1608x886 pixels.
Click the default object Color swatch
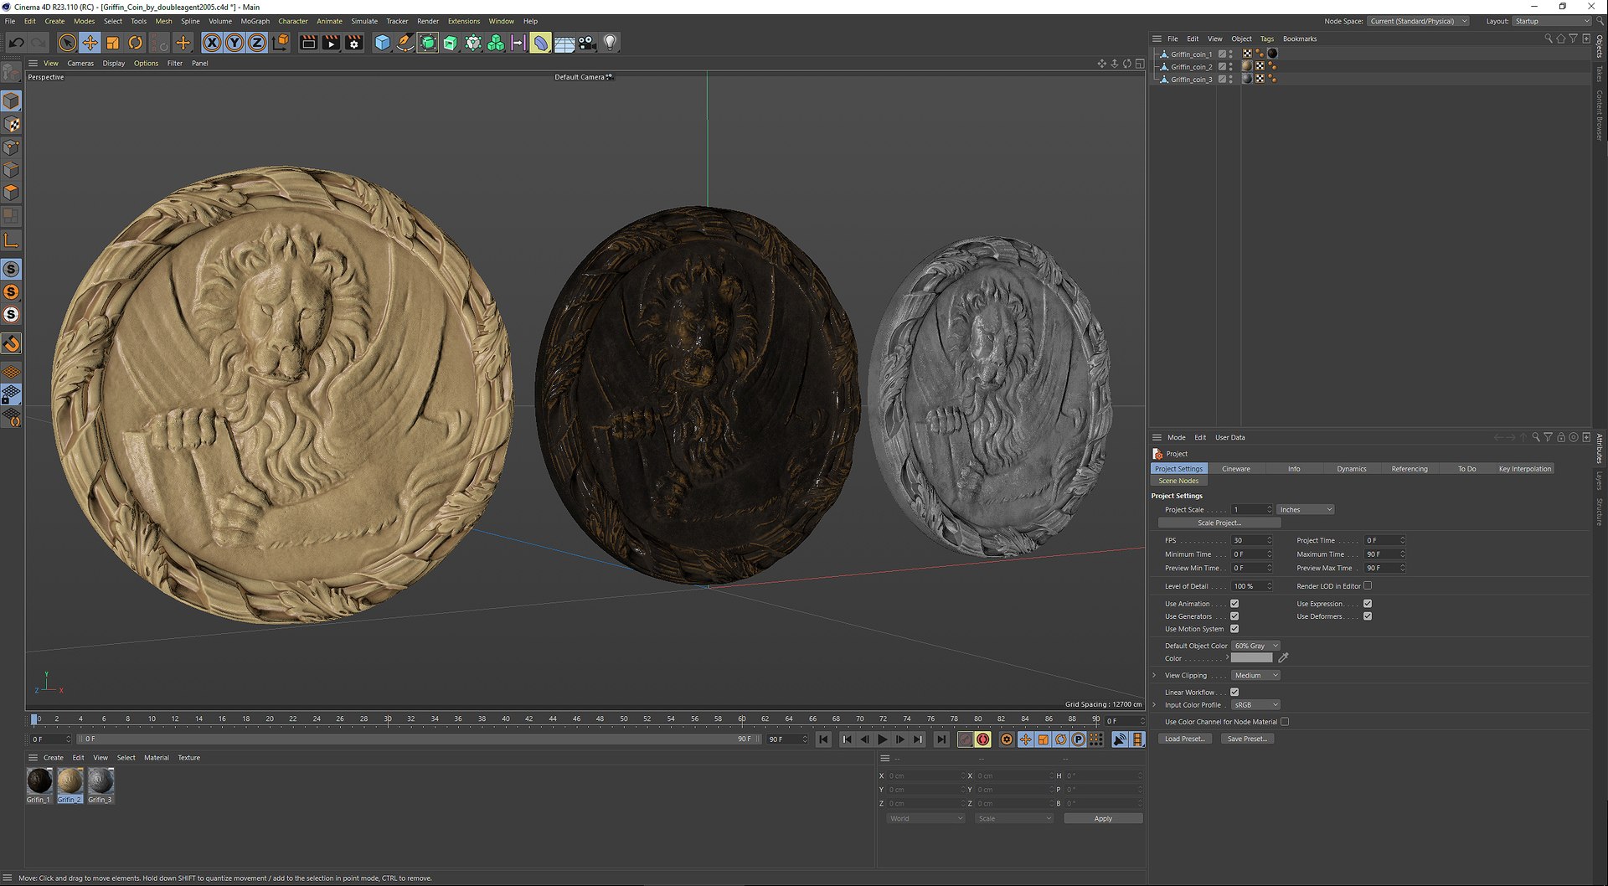(x=1251, y=658)
